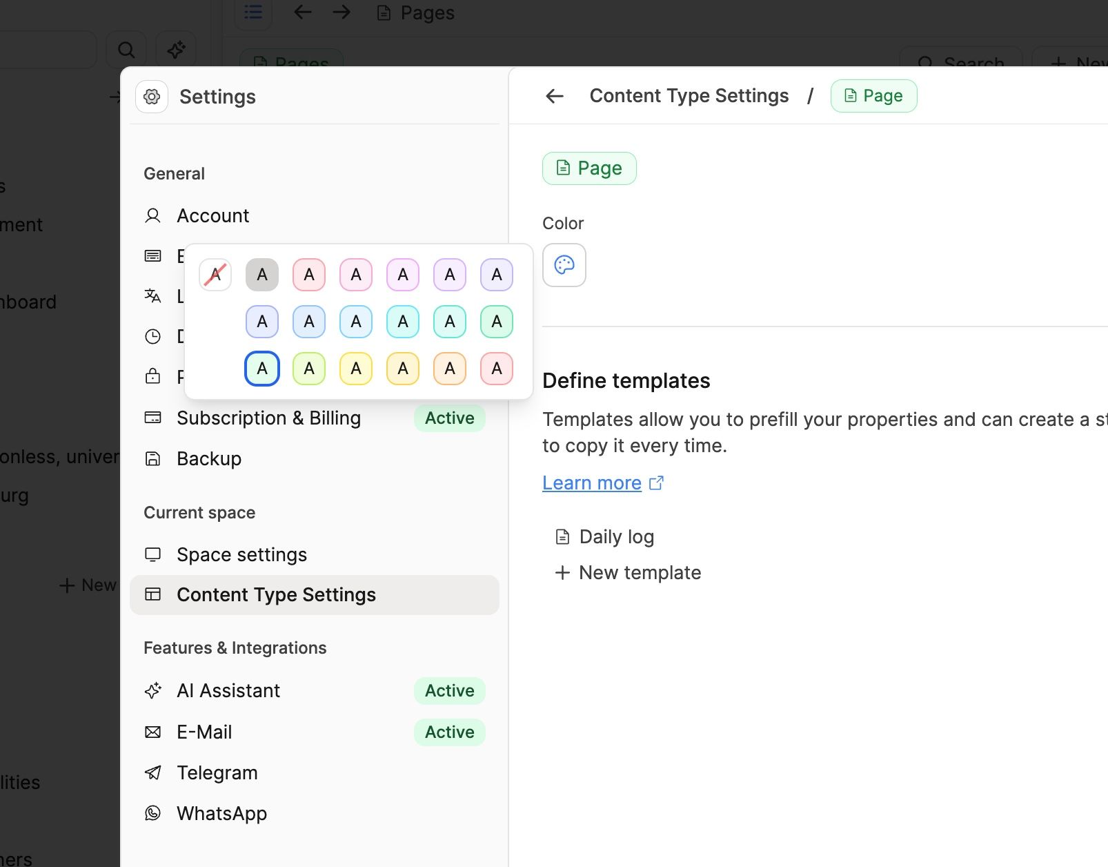Select the Telegram paper plane icon

(152, 772)
